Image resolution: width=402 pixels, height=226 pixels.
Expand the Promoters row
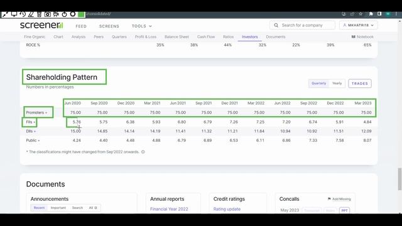click(x=36, y=112)
